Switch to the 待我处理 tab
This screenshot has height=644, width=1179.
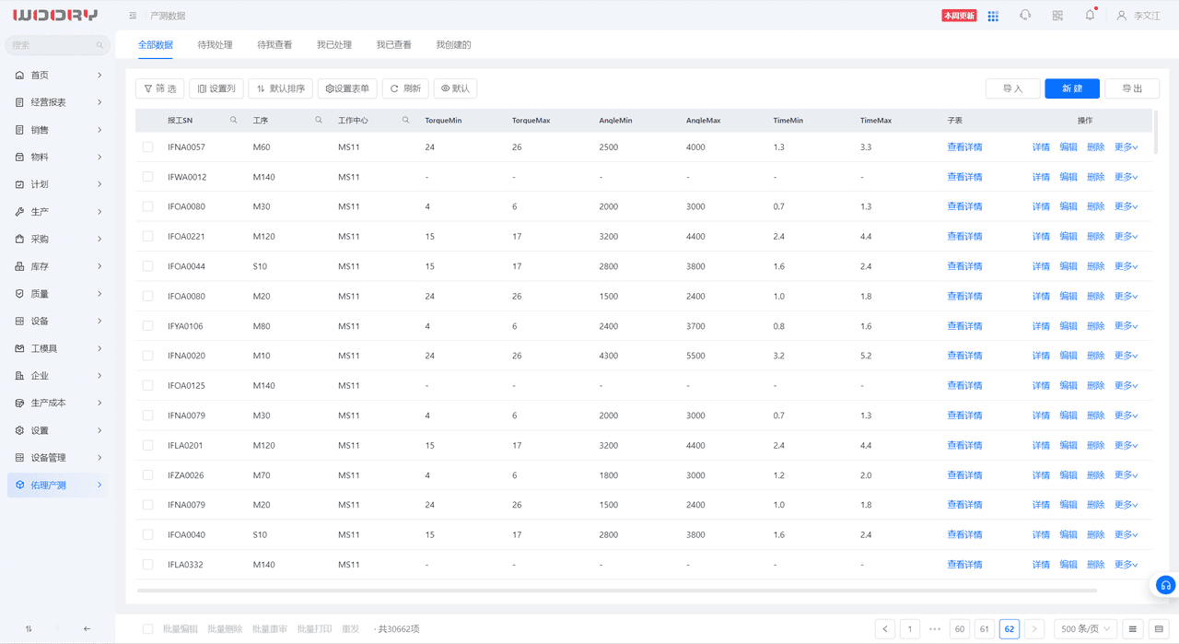215,44
